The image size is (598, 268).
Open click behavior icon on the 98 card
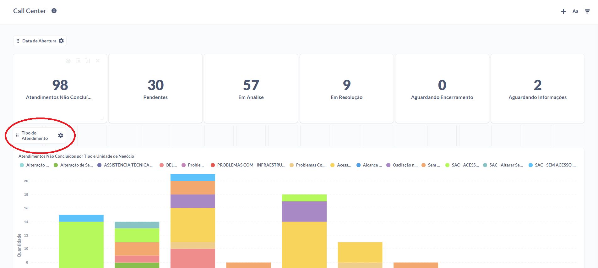(78, 61)
